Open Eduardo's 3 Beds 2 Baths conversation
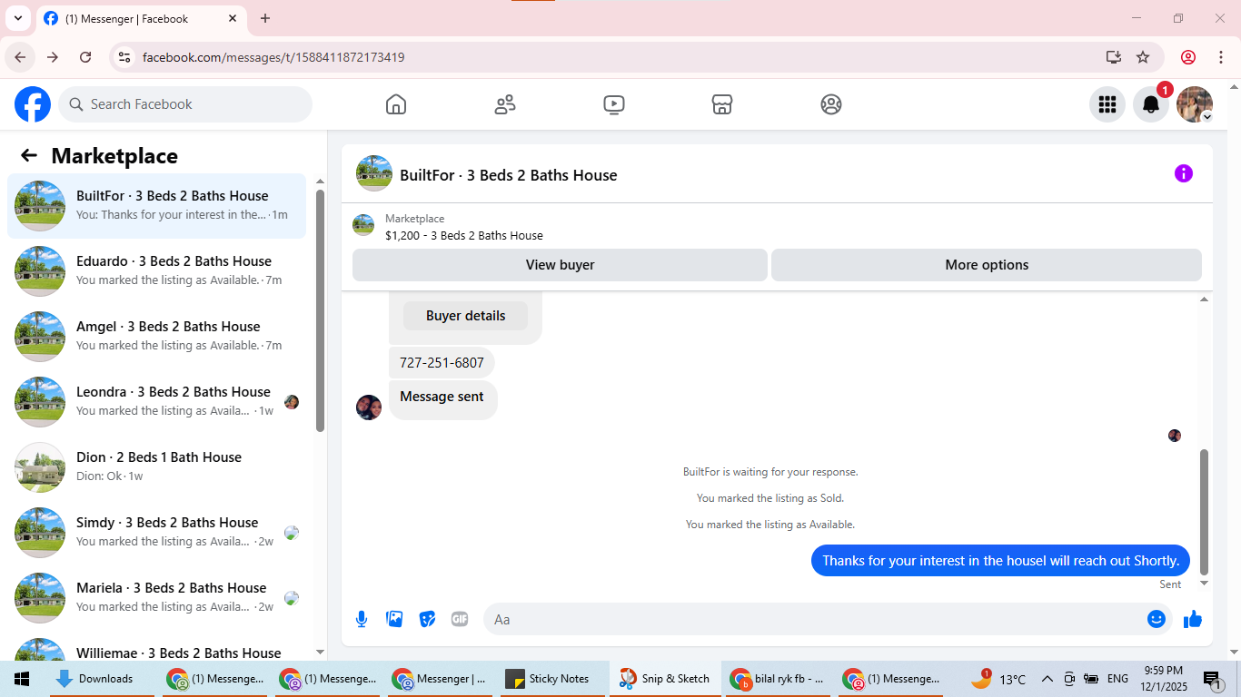This screenshot has width=1241, height=697. coord(157,271)
